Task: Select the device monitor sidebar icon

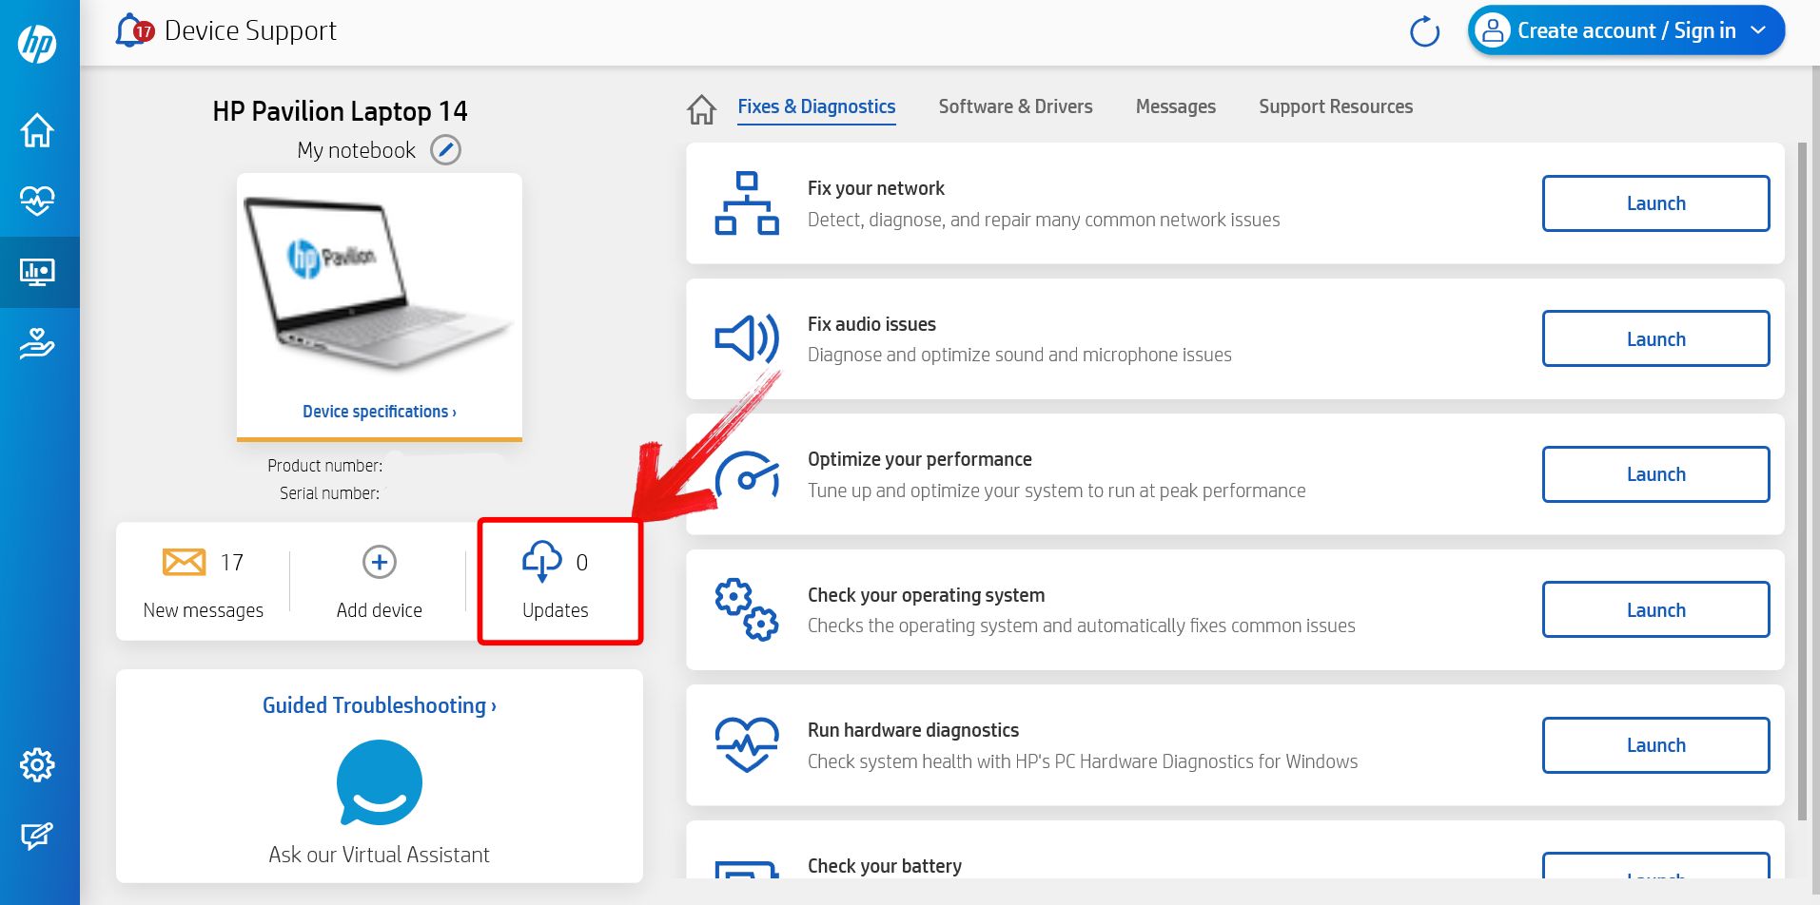Action: 37,272
